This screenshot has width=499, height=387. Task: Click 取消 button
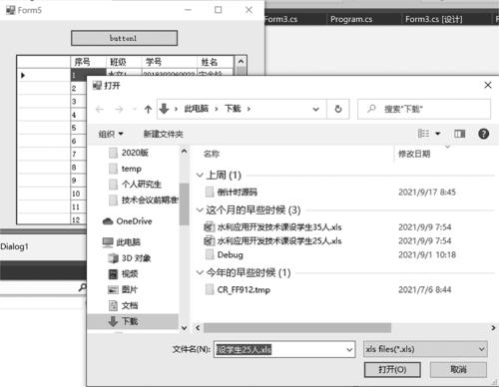tap(458, 369)
